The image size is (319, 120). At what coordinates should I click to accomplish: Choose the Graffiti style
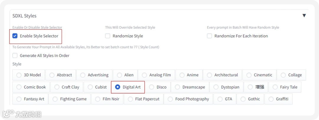pyautogui.click(x=271, y=99)
